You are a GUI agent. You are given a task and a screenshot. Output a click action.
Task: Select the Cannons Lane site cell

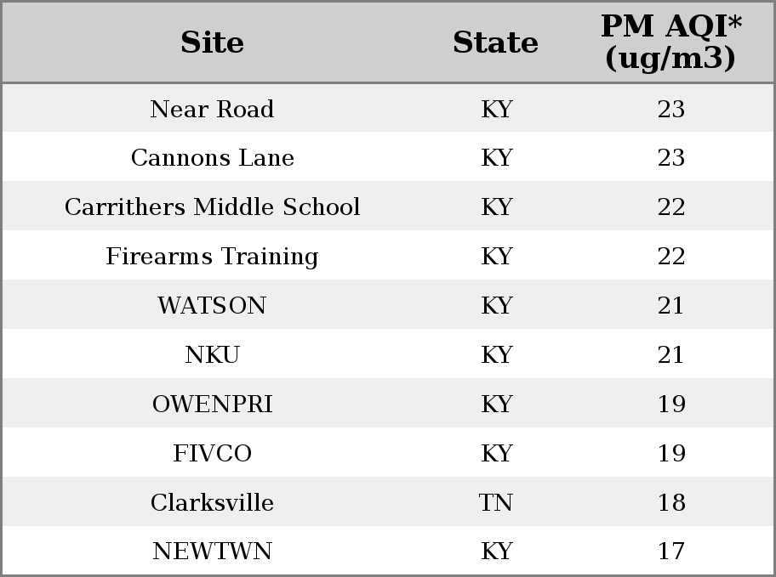(x=213, y=158)
